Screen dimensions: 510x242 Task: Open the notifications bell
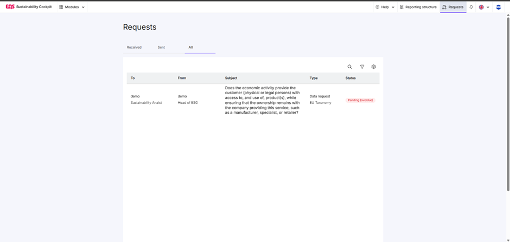point(471,7)
